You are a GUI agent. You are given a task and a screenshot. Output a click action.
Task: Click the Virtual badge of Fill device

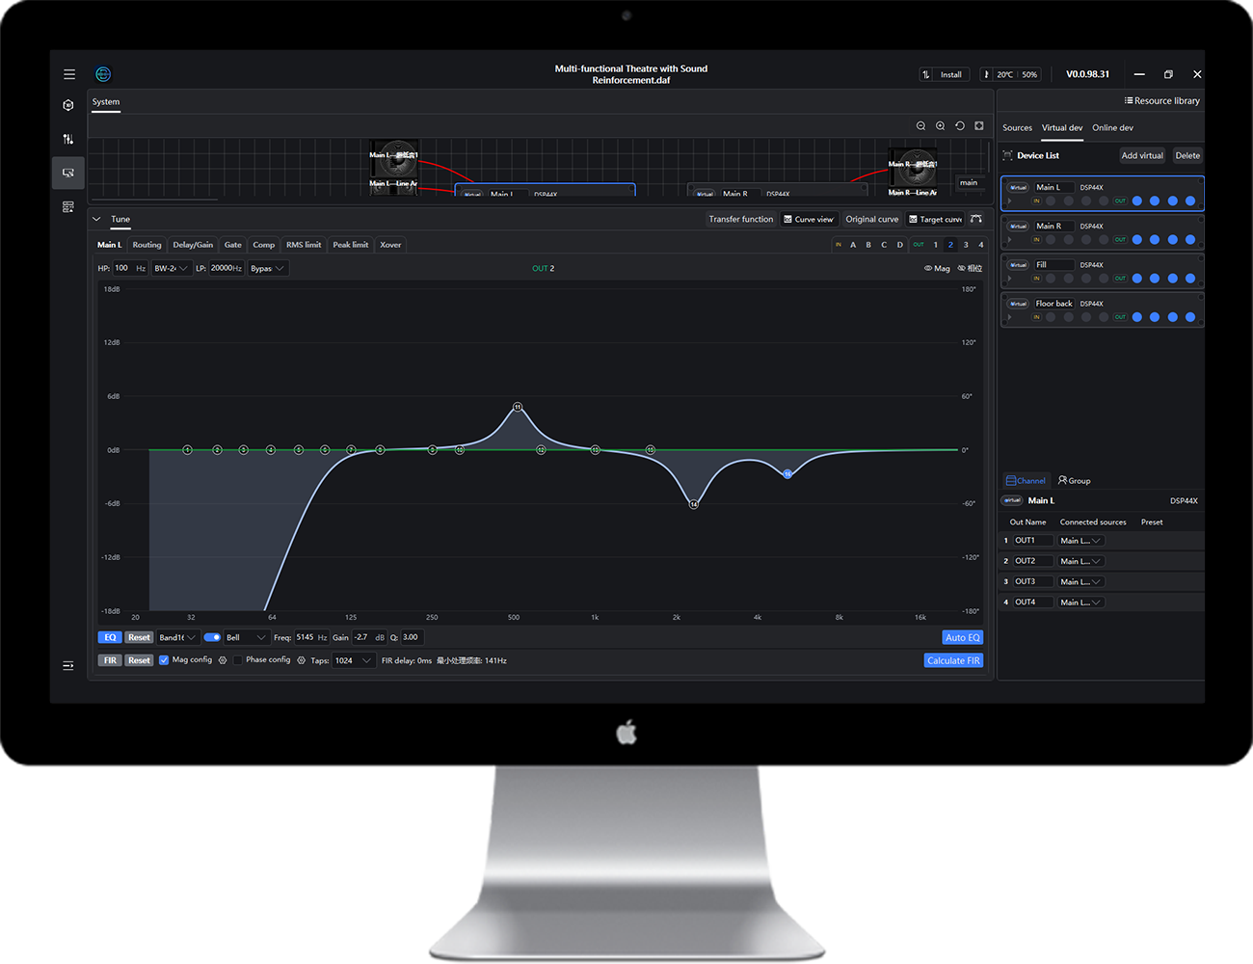[x=1018, y=265]
